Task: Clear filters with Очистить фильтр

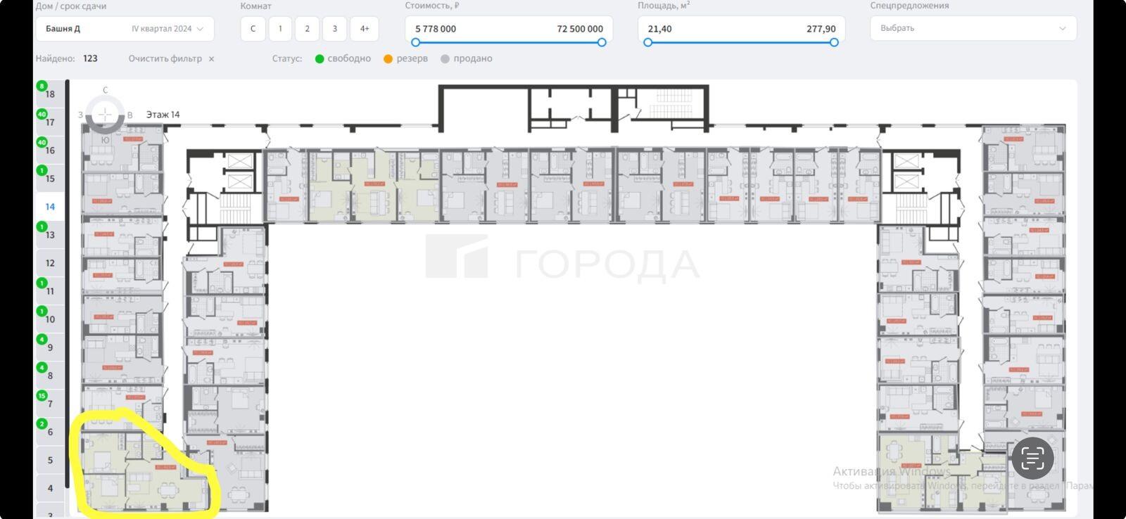Action: [171, 58]
